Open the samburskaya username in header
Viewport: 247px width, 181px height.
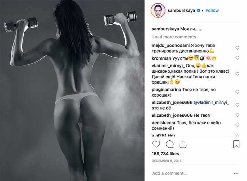coord(181,10)
